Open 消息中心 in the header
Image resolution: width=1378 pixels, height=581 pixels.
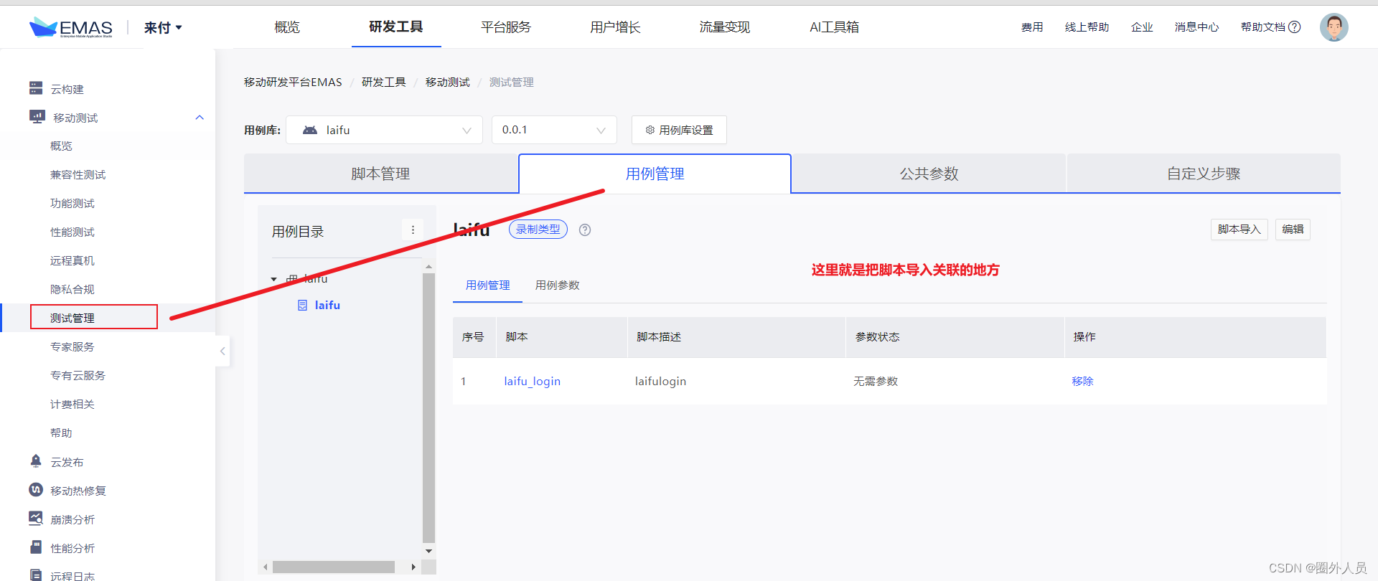(x=1196, y=27)
